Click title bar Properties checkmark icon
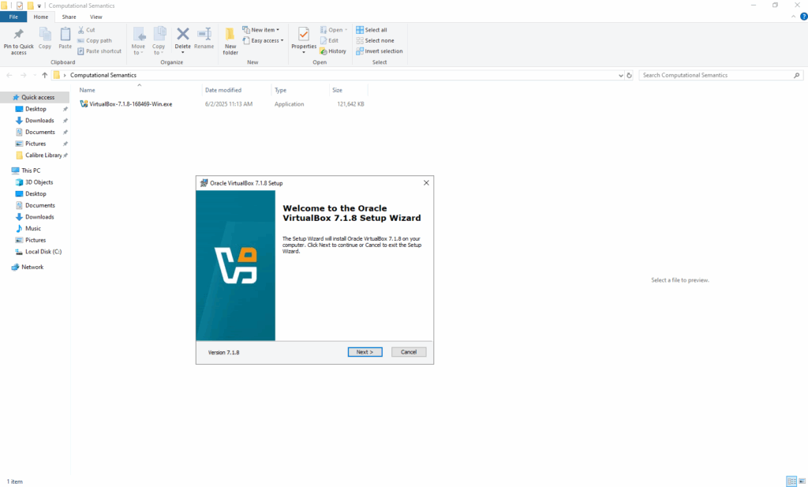Screen dimensions: 808x487 click(x=19, y=6)
